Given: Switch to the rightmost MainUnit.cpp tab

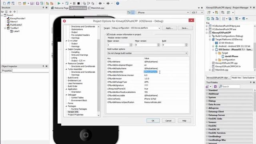Looking at the screenshot, I should pyautogui.click(x=96, y=8).
